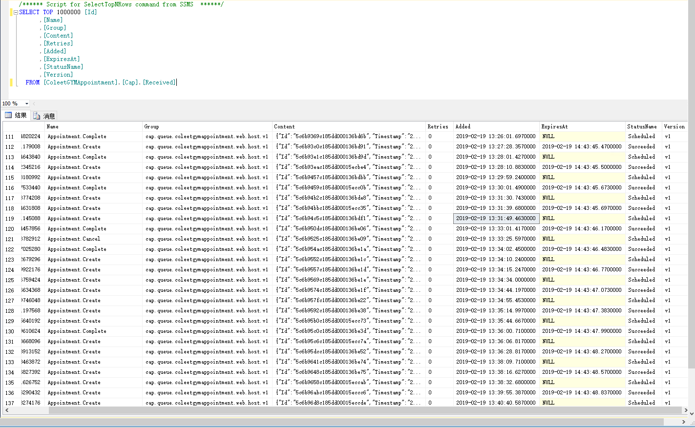This screenshot has height=428, width=695.
Task: Click ExpiresAt value 2019-02-19 14:43:46.1700000
Action: pyautogui.click(x=583, y=229)
